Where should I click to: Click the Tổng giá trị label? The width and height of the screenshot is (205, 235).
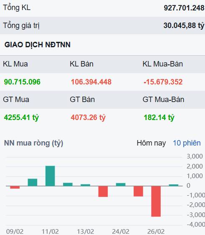point(21,26)
